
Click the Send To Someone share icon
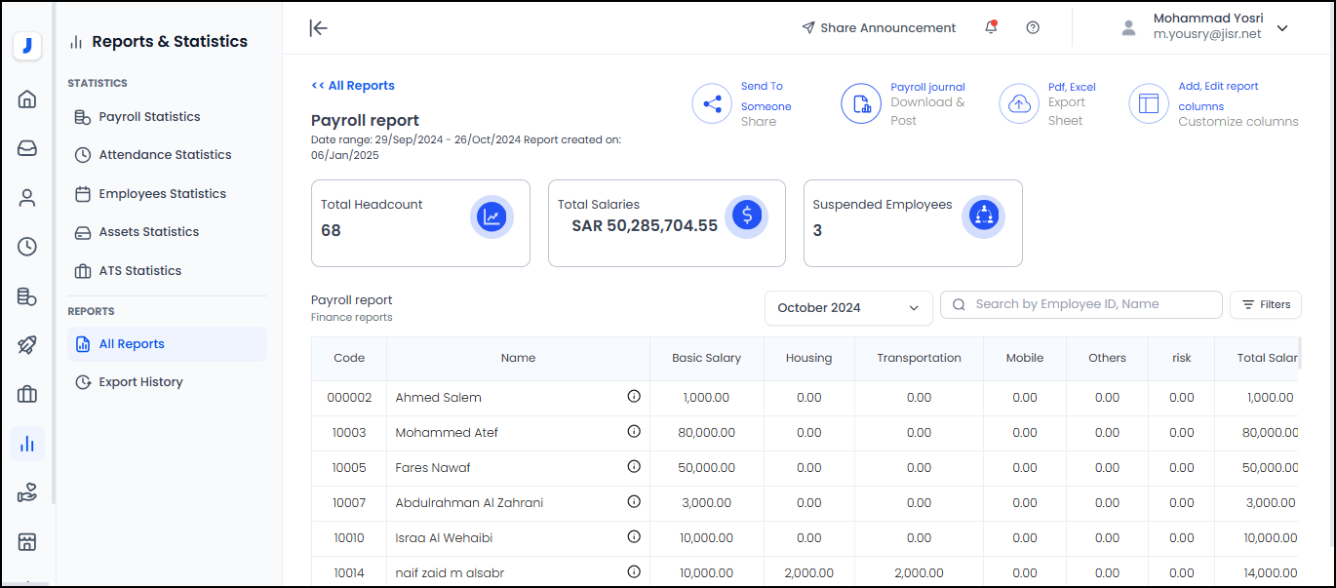pos(712,103)
